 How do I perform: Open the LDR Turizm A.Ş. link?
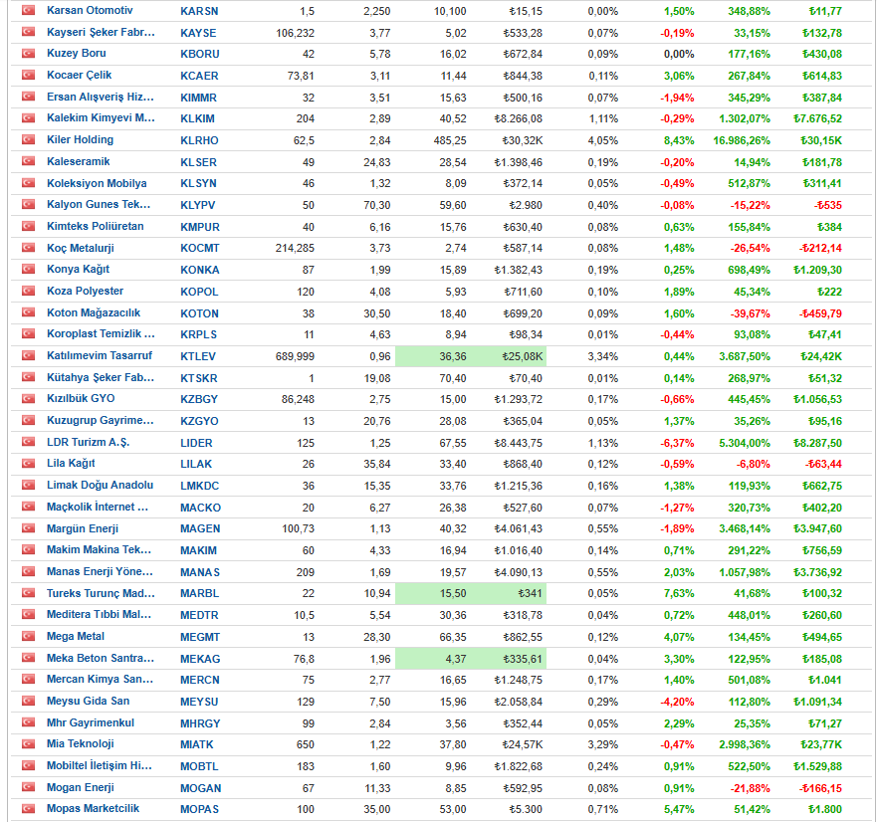[x=88, y=442]
